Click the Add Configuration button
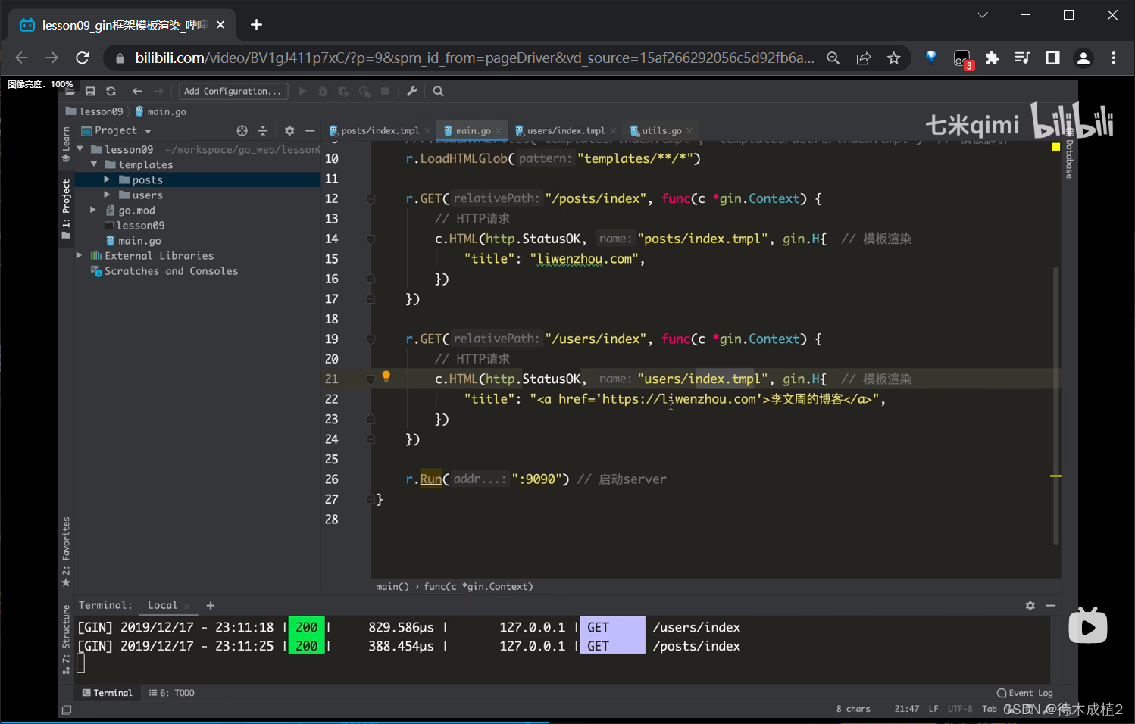Viewport: 1135px width, 724px height. point(233,92)
